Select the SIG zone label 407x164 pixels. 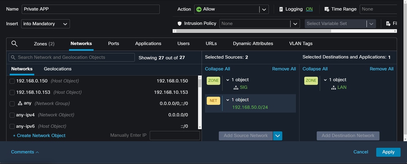tap(244, 87)
